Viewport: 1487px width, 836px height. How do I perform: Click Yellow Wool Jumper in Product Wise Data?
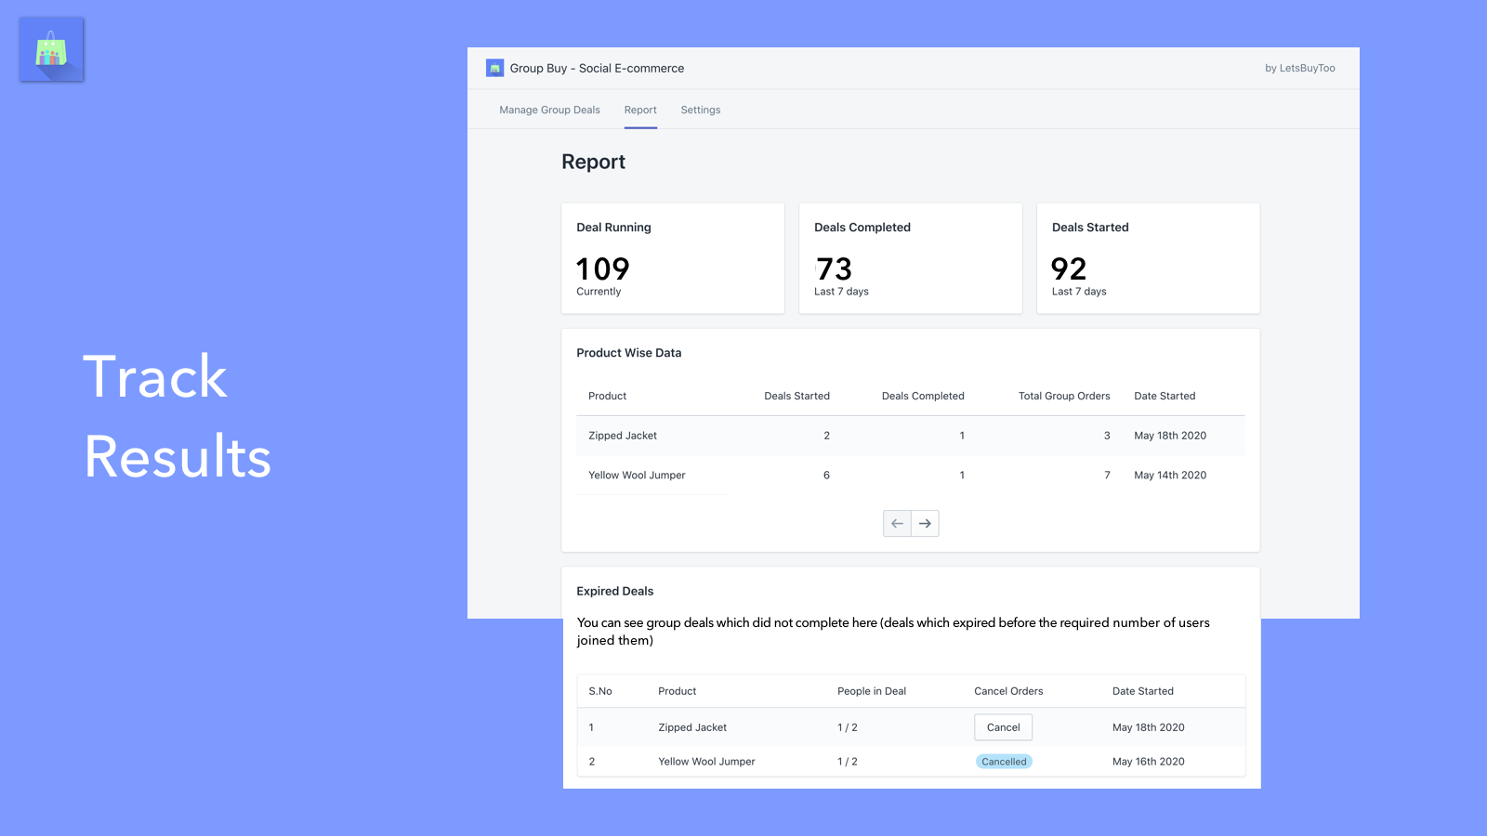click(637, 476)
